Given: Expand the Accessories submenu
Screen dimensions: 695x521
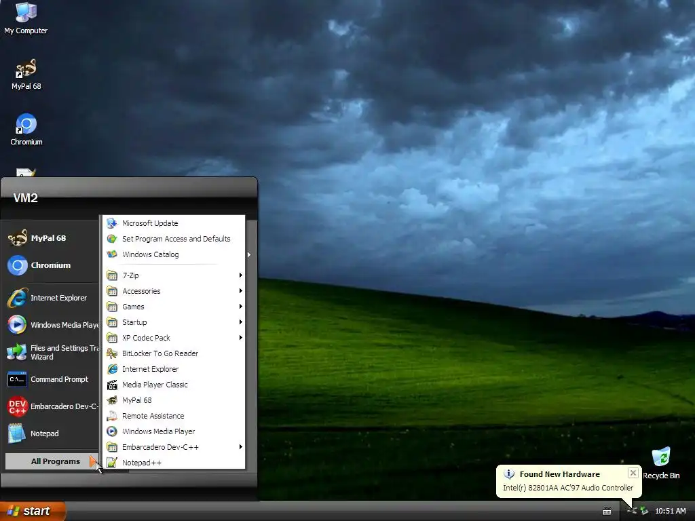Looking at the screenshot, I should coord(174,291).
